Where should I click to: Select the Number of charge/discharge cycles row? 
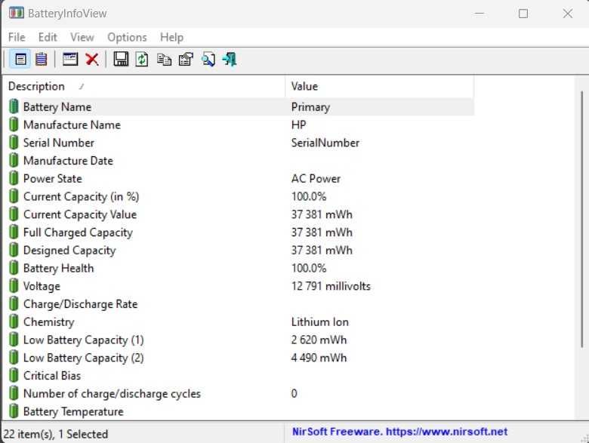click(240, 393)
